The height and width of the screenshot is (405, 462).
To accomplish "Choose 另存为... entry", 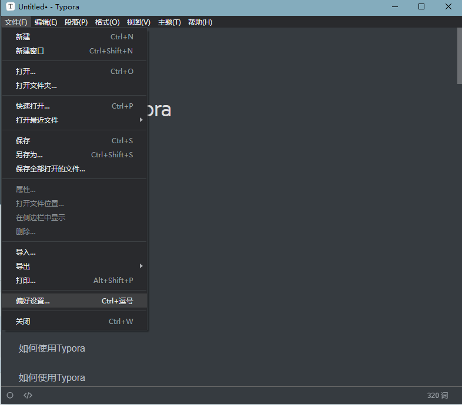I will point(74,155).
